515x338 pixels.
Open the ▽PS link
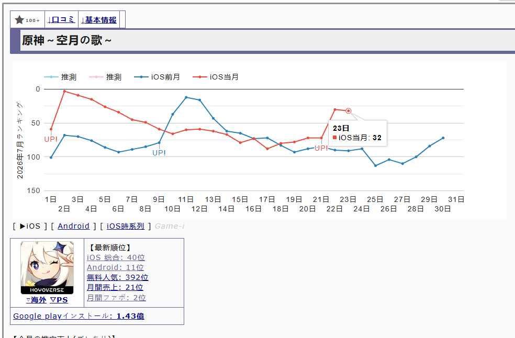click(59, 300)
